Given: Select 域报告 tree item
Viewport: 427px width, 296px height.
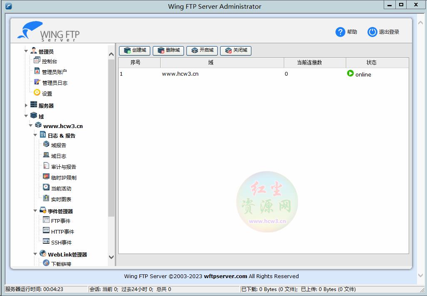Looking at the screenshot, I should tap(59, 145).
